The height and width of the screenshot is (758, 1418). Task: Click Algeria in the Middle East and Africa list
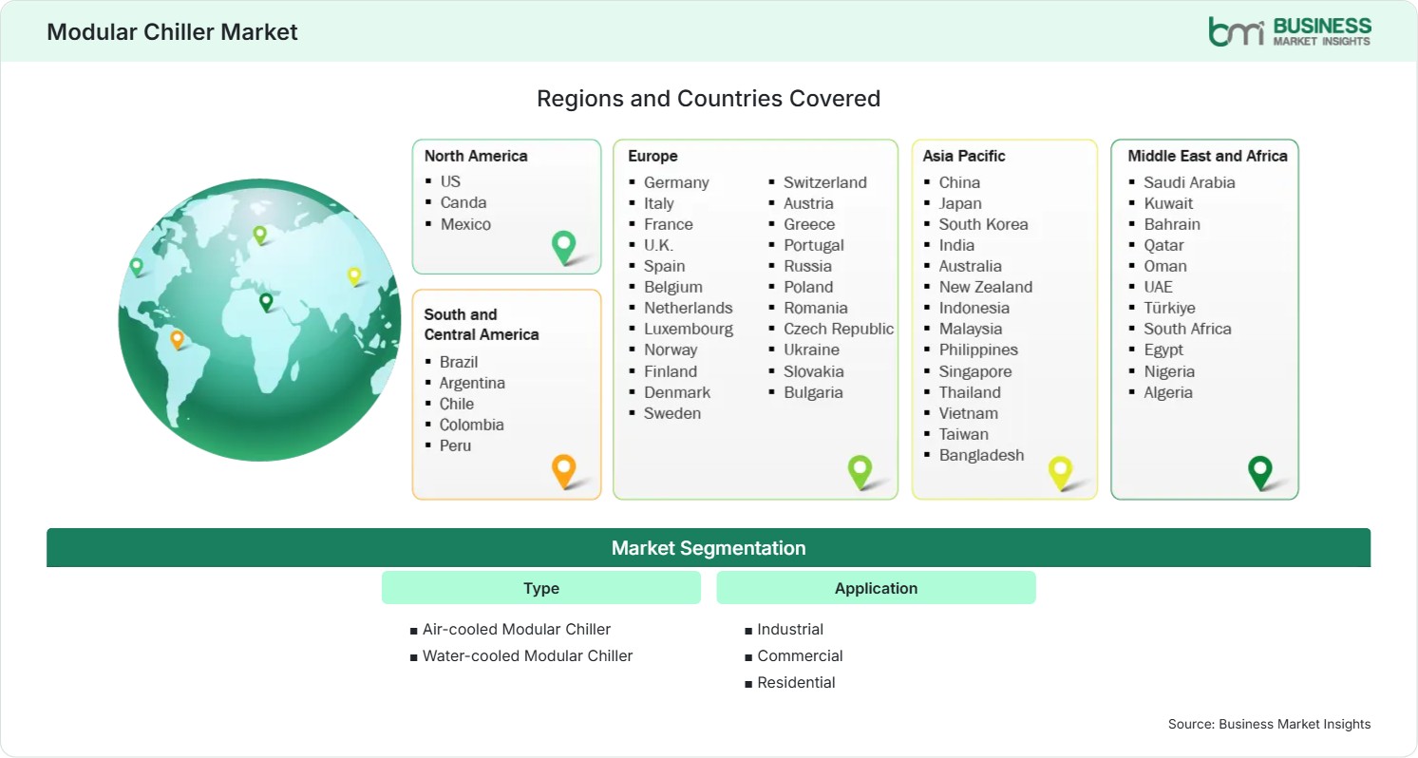1168,392
